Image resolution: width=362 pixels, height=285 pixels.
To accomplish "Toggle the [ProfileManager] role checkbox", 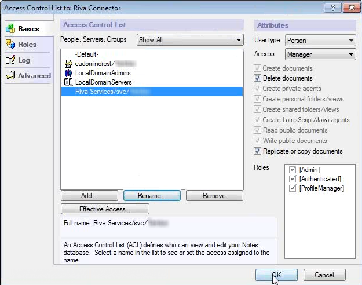I will point(292,188).
